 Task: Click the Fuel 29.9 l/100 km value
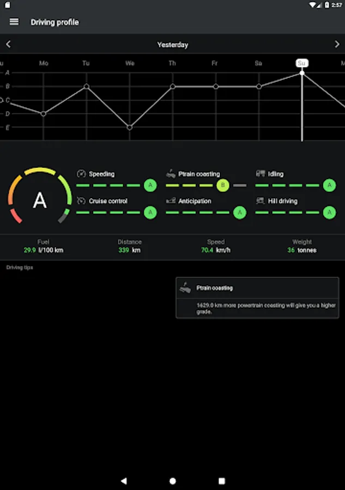44,250
